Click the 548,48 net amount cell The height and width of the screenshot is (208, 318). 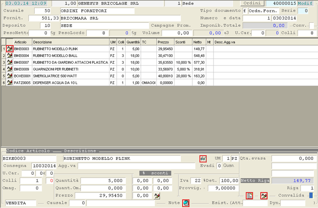(199, 56)
